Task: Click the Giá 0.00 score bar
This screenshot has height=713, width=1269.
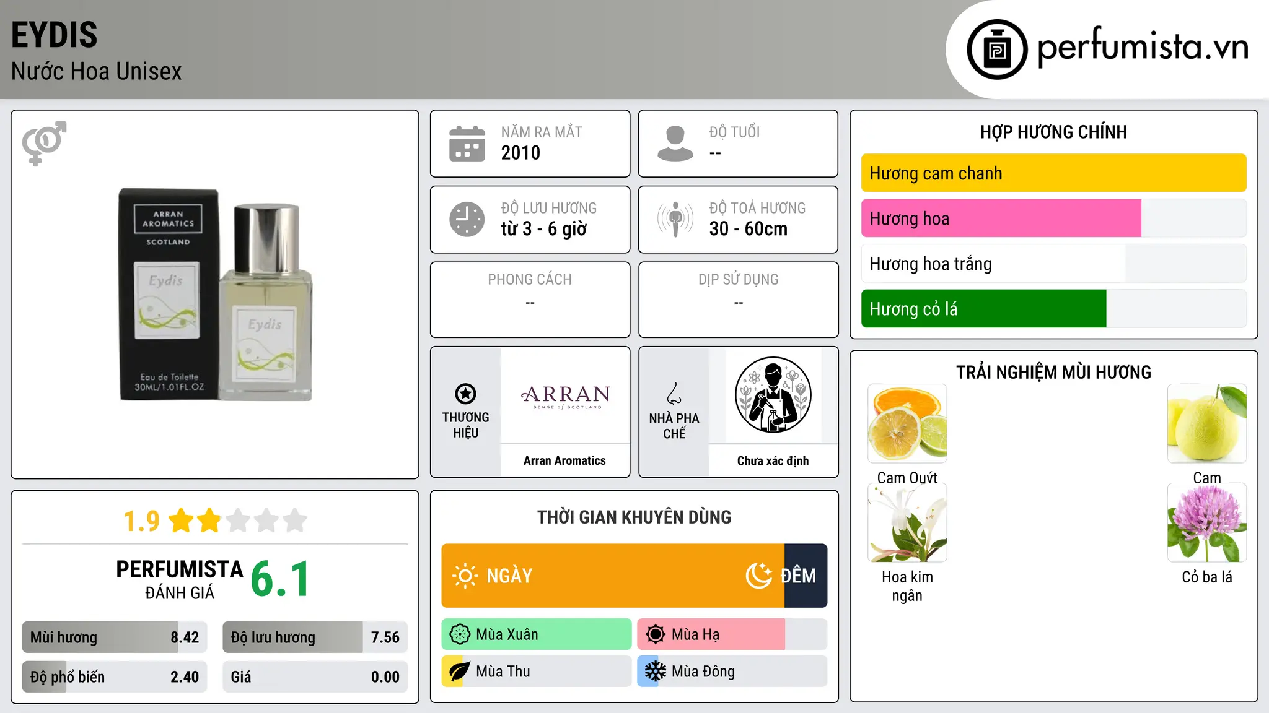Action: pyautogui.click(x=315, y=677)
